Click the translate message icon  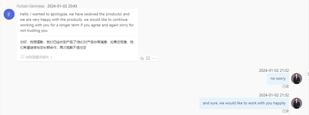(x=148, y=58)
